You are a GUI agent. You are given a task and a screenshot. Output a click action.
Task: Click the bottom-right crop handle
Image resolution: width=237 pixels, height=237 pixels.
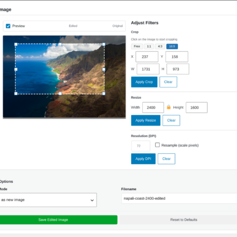(104, 94)
